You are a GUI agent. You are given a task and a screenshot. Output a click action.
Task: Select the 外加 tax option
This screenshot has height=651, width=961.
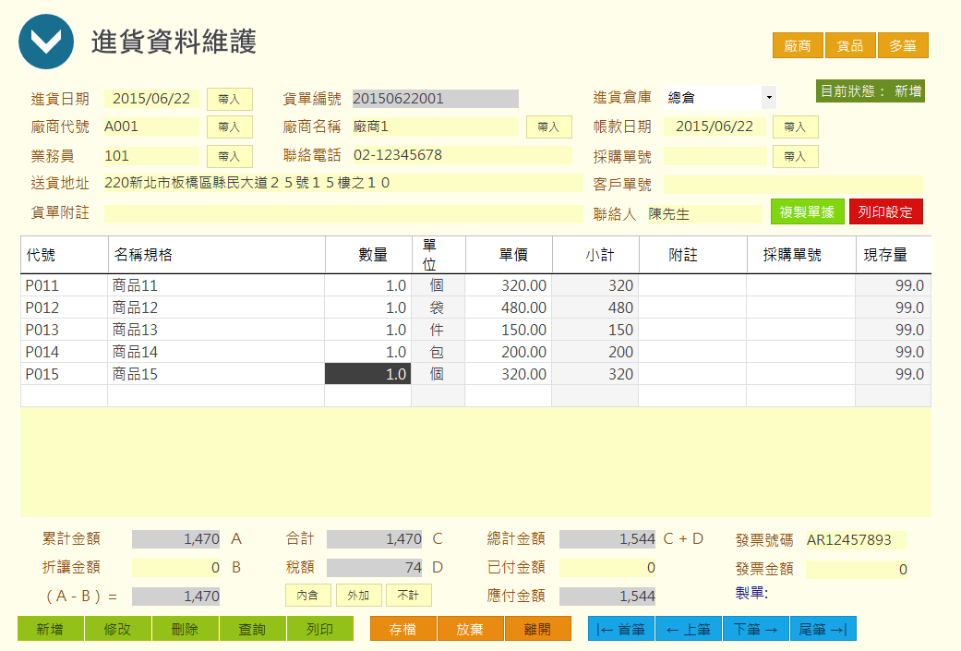(x=358, y=596)
